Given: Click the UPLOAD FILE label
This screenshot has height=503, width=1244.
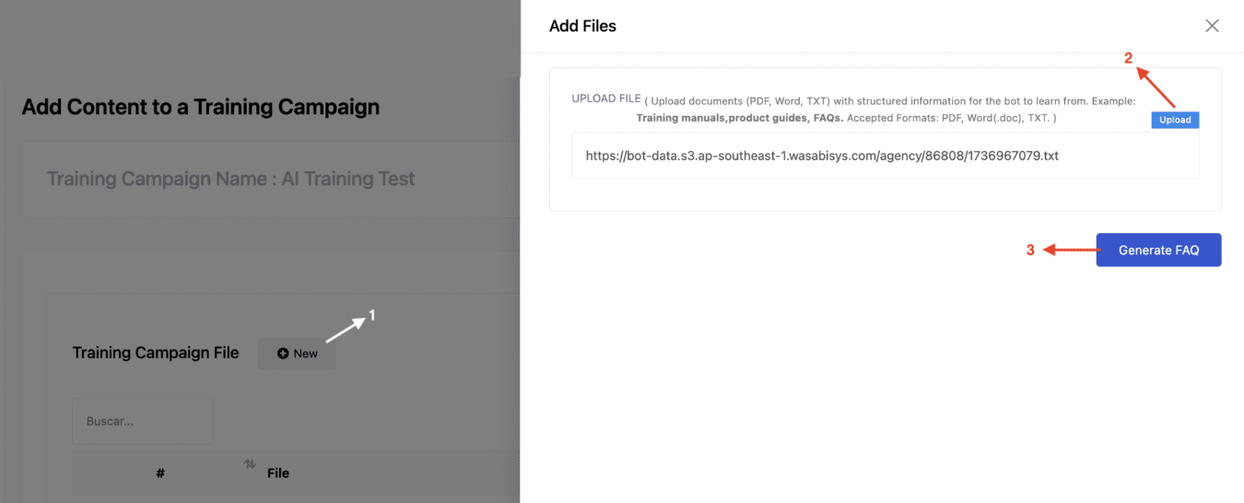Looking at the screenshot, I should tap(605, 99).
